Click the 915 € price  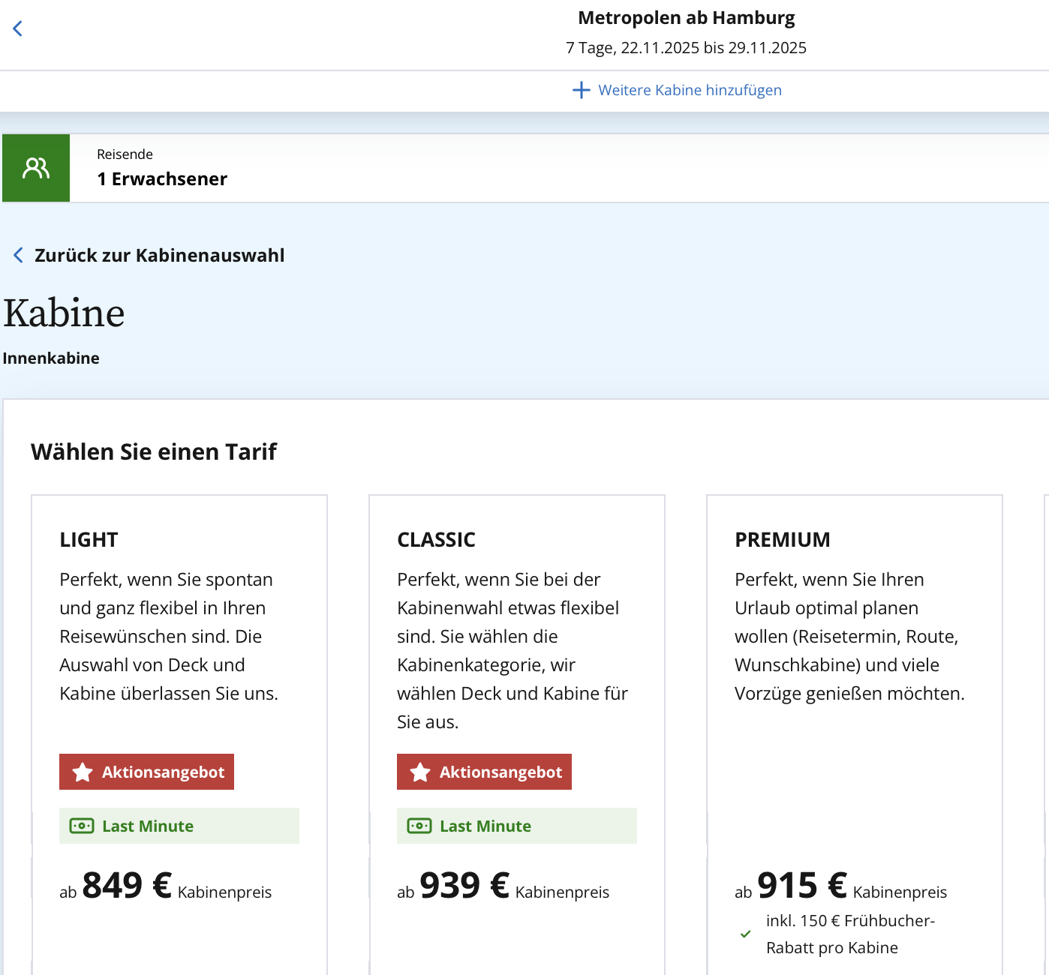pyautogui.click(x=802, y=885)
